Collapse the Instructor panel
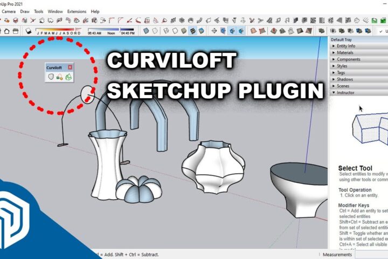388x259 pixels. [x=359, y=92]
